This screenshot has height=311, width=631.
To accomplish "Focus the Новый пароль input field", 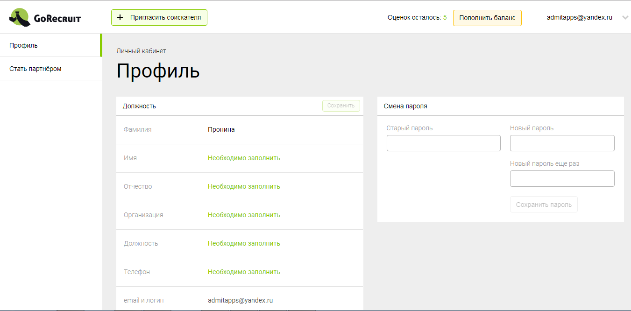I will point(562,143).
